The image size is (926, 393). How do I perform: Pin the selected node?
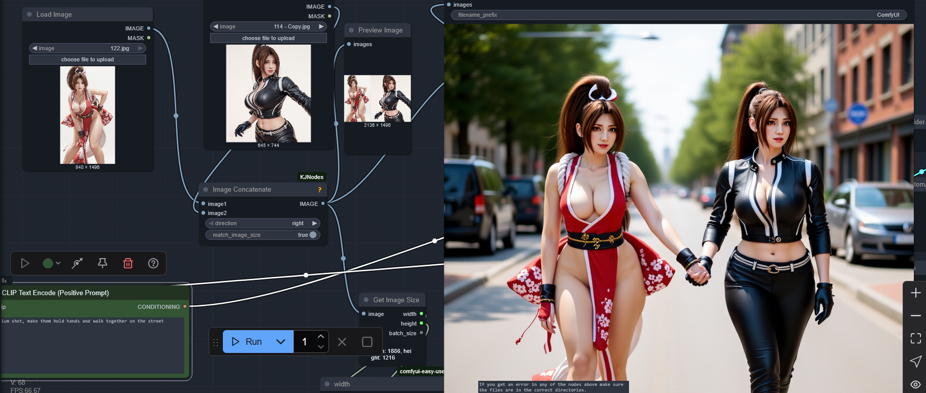pos(103,263)
